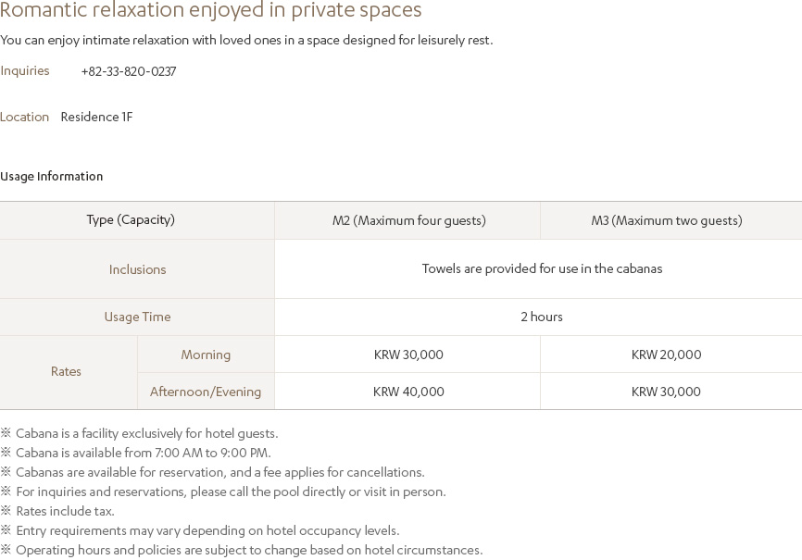The width and height of the screenshot is (802, 560).
Task: Click the Location label
Action: pos(25,117)
